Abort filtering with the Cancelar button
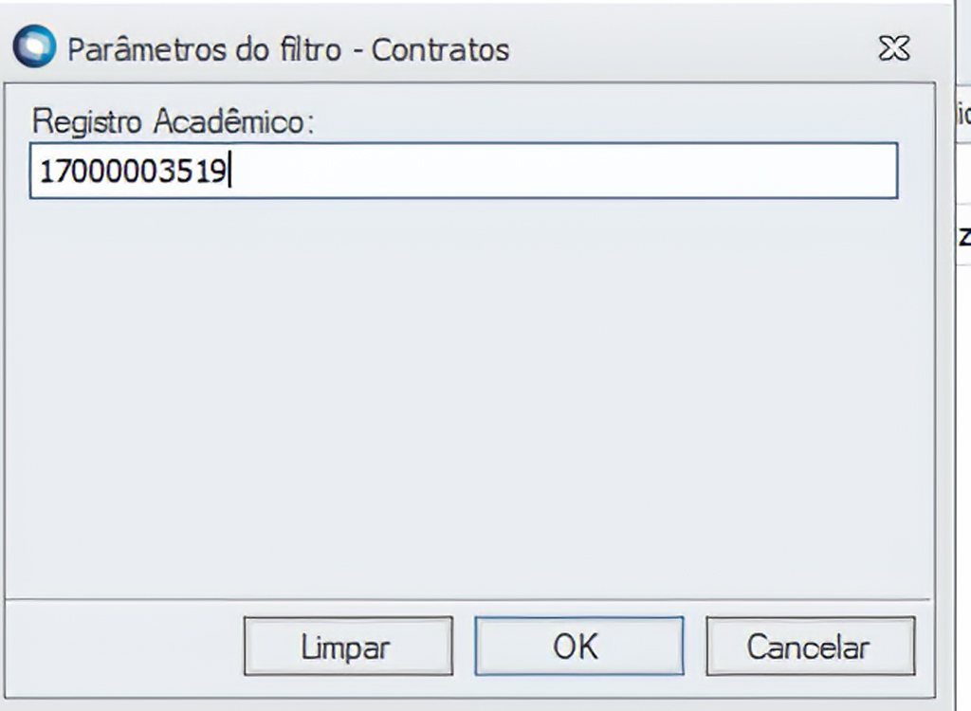Viewport: 971px width, 711px height. coord(810,647)
